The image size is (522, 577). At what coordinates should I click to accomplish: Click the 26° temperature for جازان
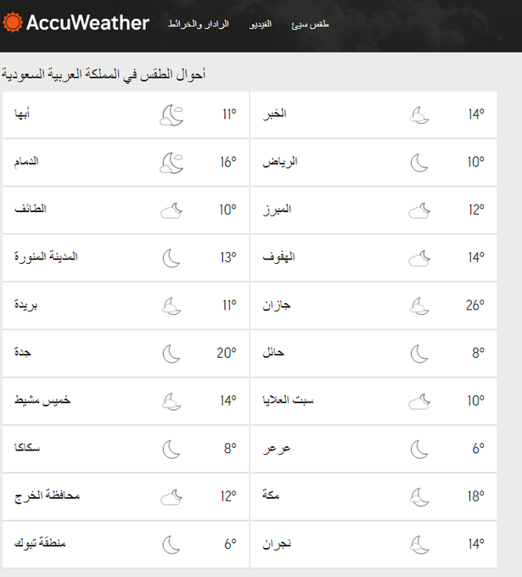[x=474, y=305]
